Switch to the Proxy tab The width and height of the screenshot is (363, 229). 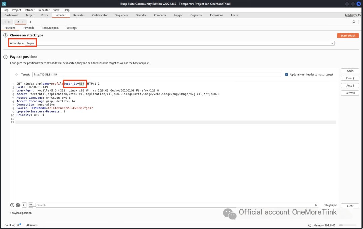pyautogui.click(x=45, y=15)
